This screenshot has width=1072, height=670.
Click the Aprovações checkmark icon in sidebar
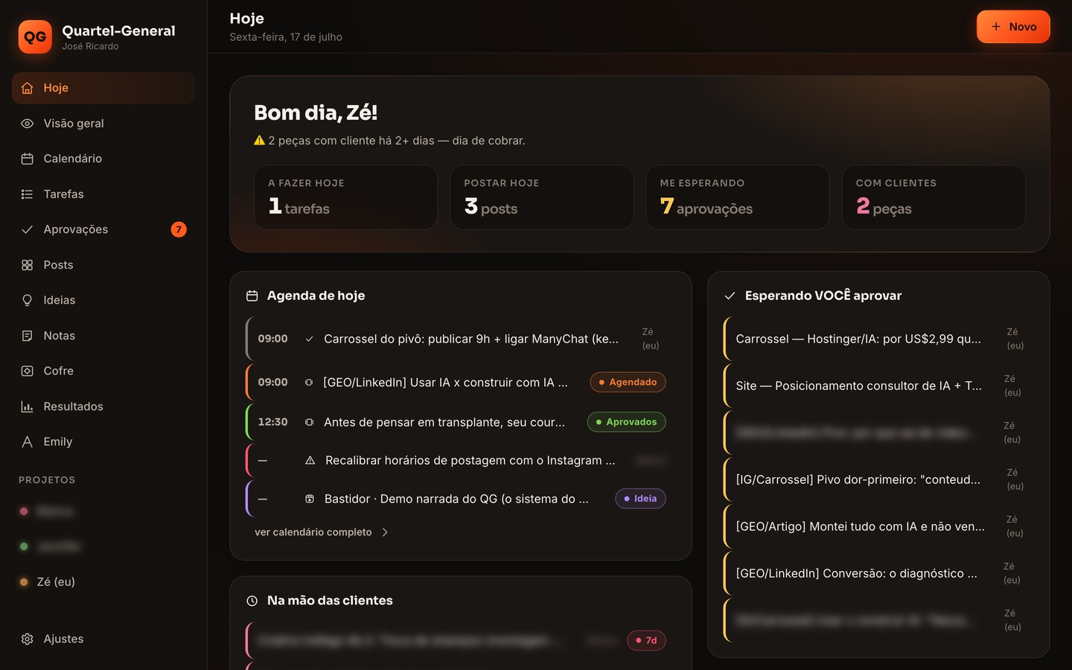tap(28, 229)
